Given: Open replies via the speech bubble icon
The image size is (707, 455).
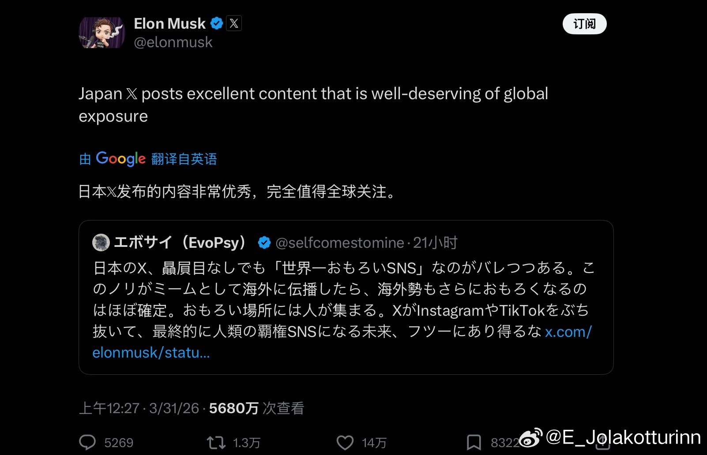Looking at the screenshot, I should pos(88,442).
